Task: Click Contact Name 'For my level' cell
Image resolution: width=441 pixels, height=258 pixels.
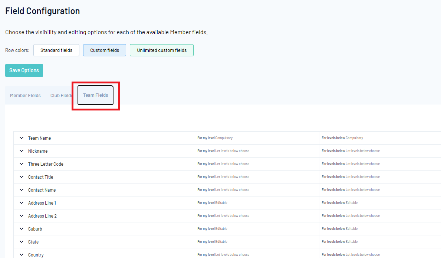Action: (257, 190)
